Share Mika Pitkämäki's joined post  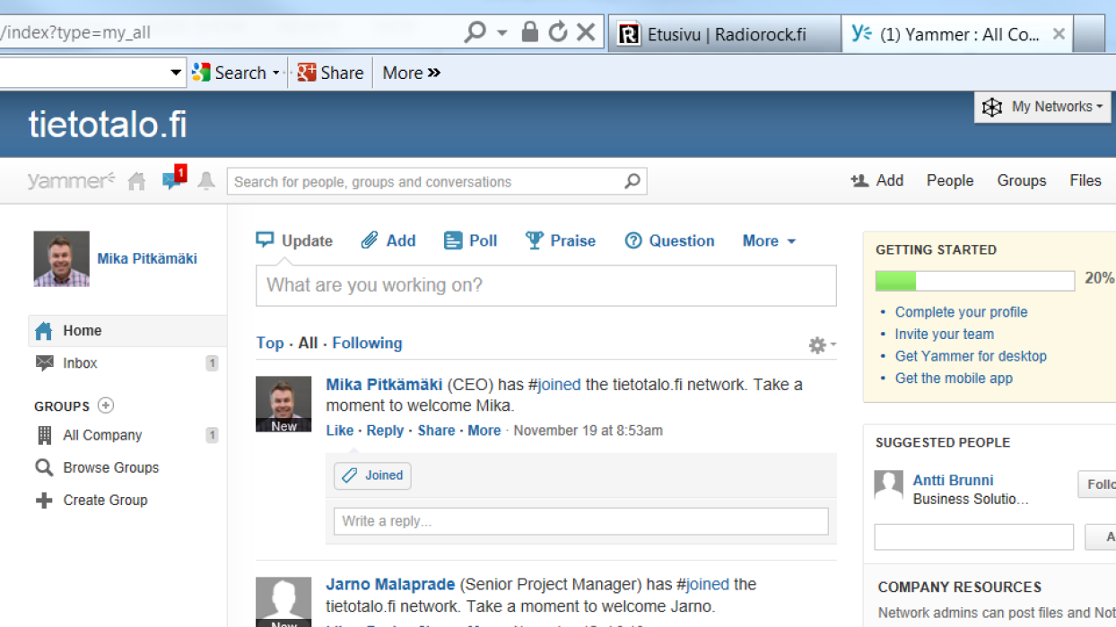436,431
